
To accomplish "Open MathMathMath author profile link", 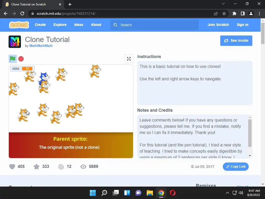I will (x=41, y=46).
